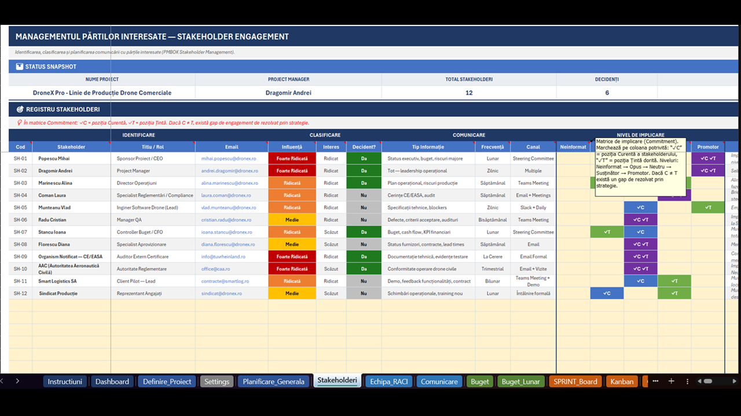Open the Dashboard sheet tab
The image size is (741, 416).
click(x=112, y=381)
